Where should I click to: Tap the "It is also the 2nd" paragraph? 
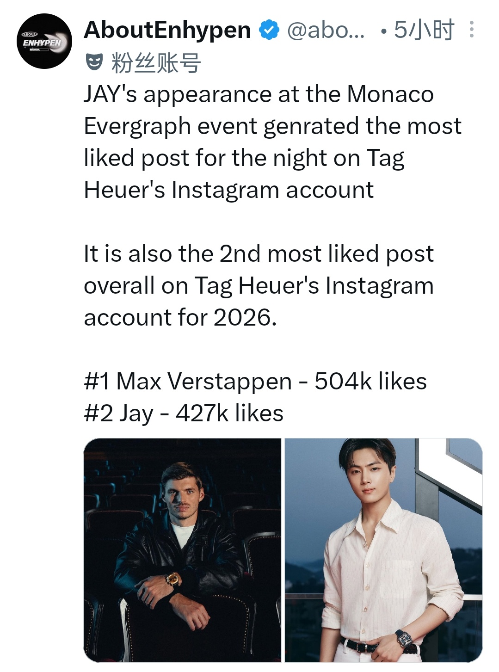coord(259,285)
